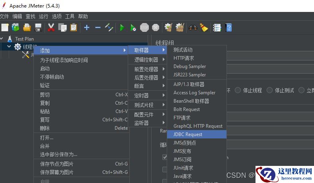Click the Reset search broom icon
Viewport: 314px width, 183px height.
[x=204, y=27]
